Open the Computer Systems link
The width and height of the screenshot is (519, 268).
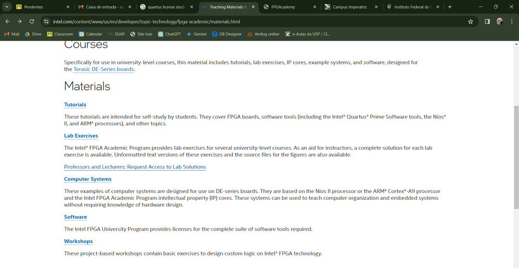coord(88,179)
